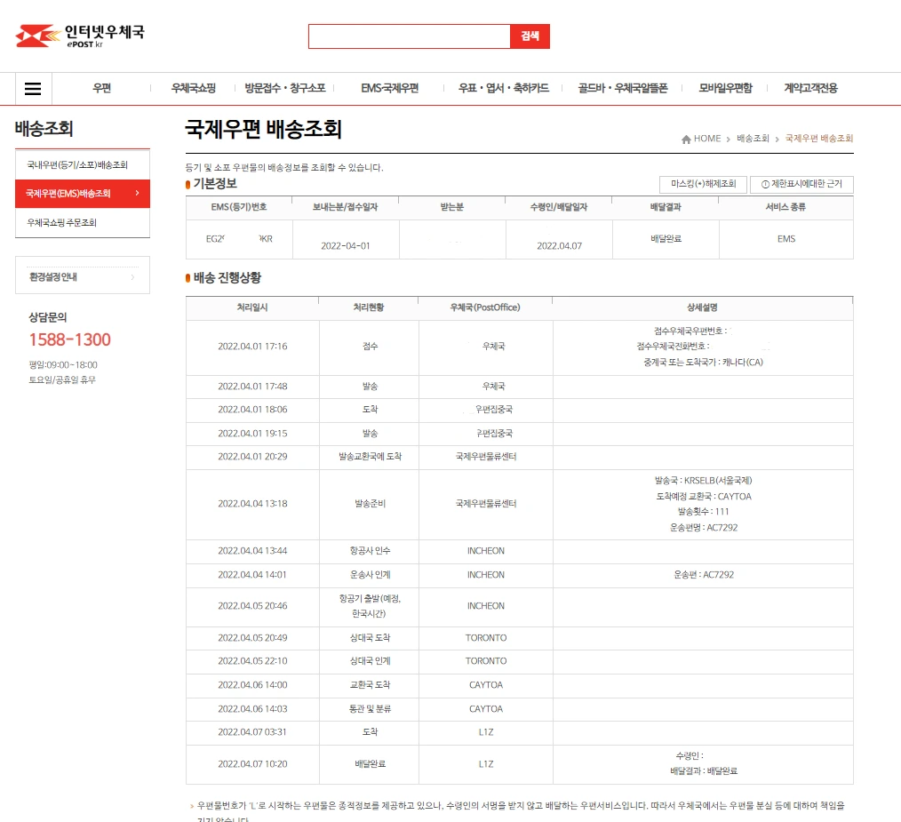This screenshot has width=901, height=822.
Task: Click 발송교환국에 도착 status
Action: tap(370, 457)
